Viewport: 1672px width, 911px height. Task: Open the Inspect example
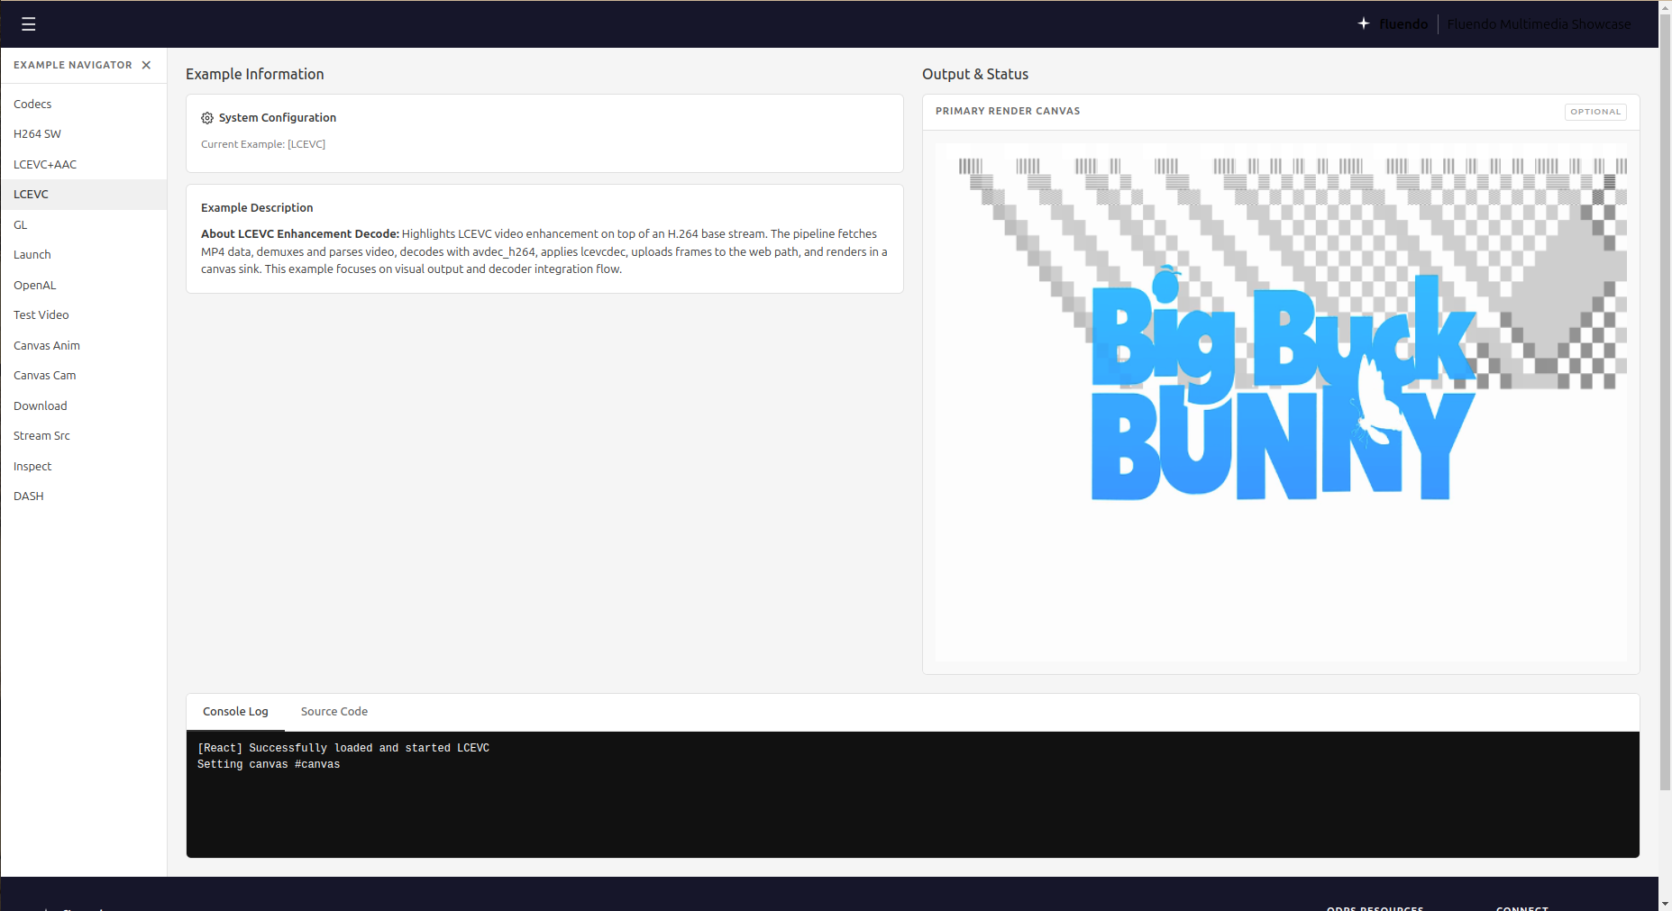pyautogui.click(x=84, y=467)
